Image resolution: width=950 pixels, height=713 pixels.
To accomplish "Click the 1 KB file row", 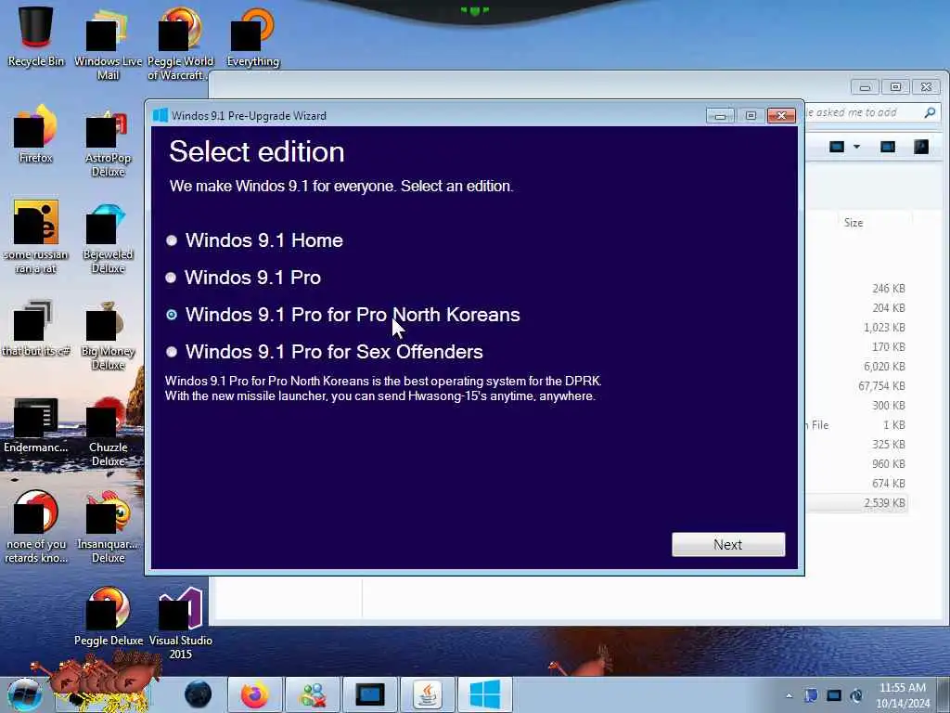I will tap(856, 425).
